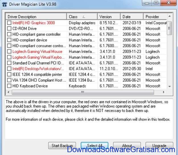Select the Logitech Gaming Virtual Mouse checkbox

9,51
